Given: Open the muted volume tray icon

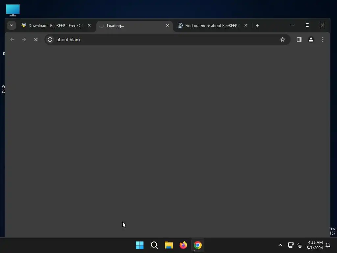Looking at the screenshot, I should pos(299,245).
